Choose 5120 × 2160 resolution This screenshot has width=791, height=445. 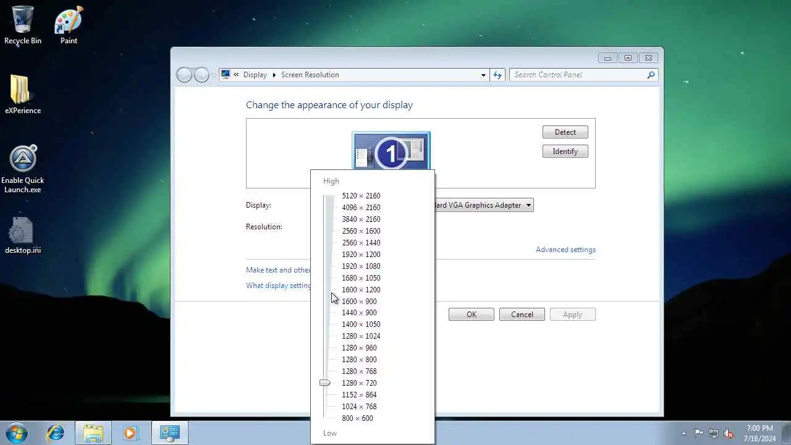[361, 196]
